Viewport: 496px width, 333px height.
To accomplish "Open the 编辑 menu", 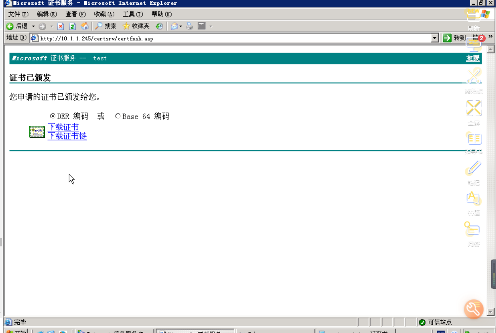I will pyautogui.click(x=47, y=14).
